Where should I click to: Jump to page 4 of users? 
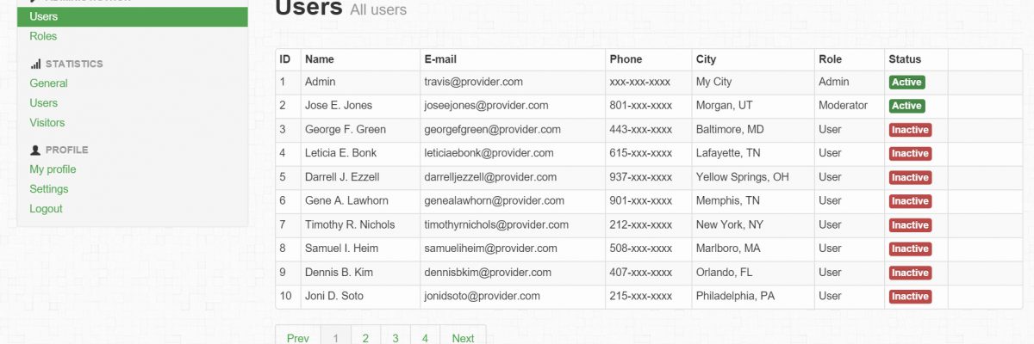(425, 338)
